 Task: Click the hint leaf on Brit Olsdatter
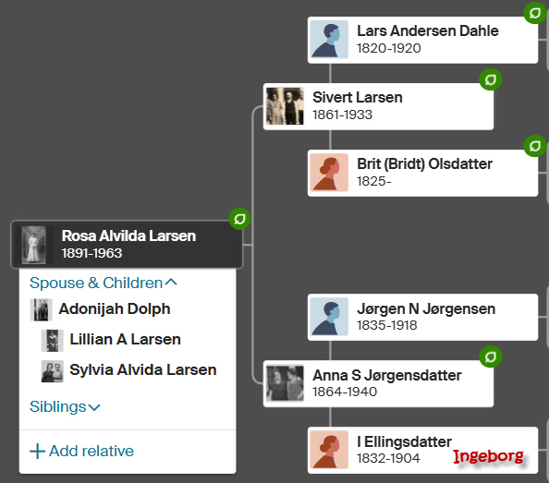tap(534, 146)
